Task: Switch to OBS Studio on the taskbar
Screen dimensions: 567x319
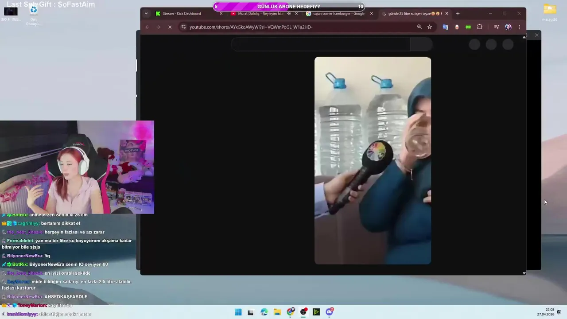Action: click(303, 312)
